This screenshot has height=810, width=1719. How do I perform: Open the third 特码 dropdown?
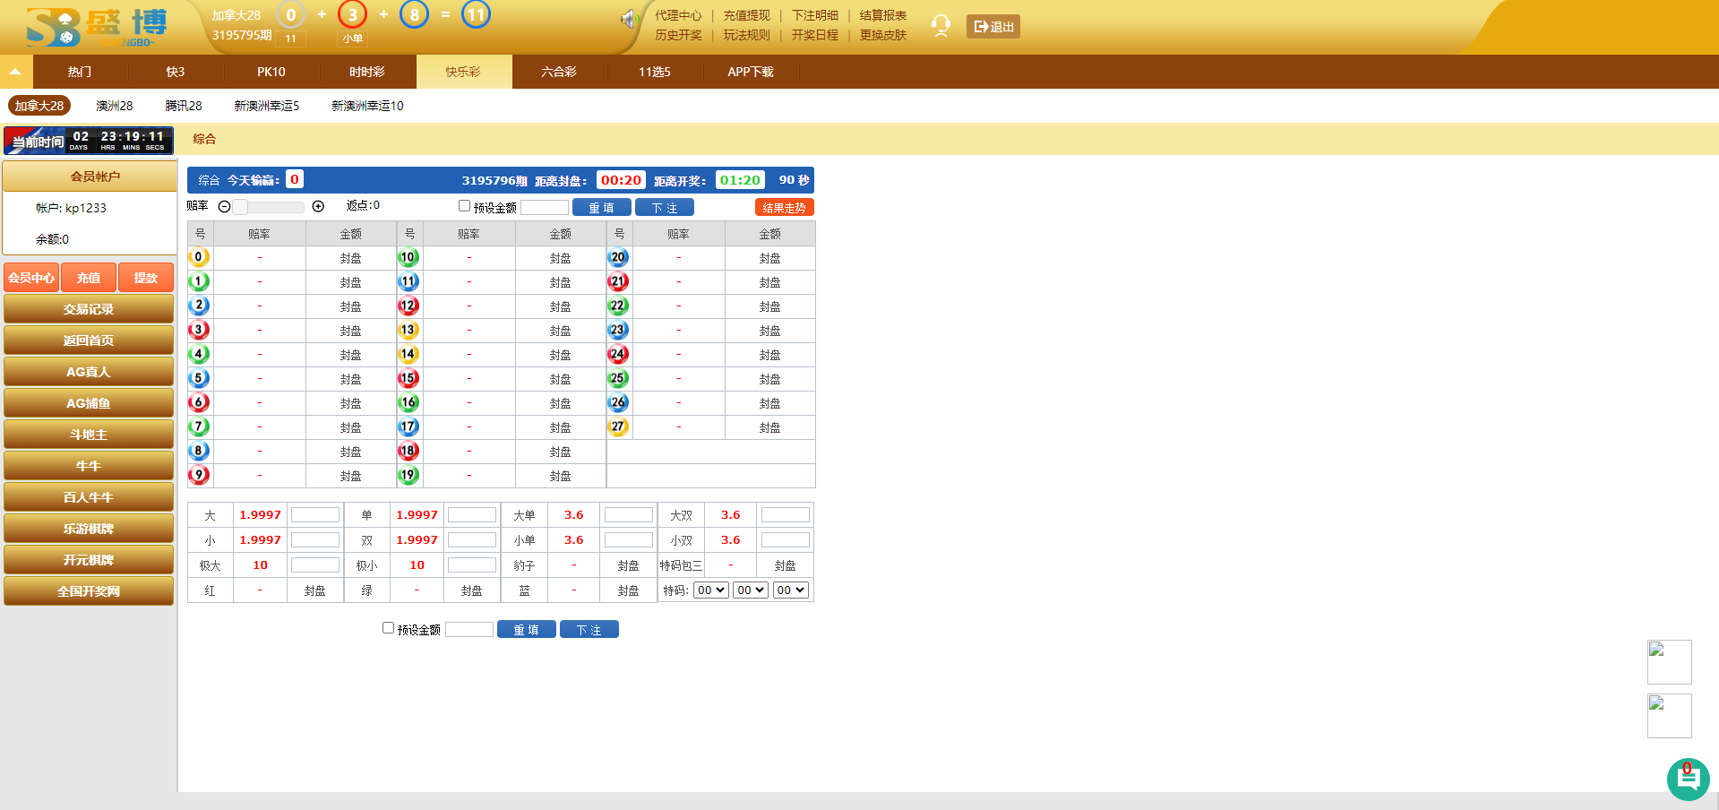click(791, 590)
